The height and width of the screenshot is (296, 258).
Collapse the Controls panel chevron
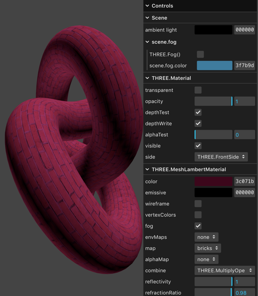click(x=147, y=6)
